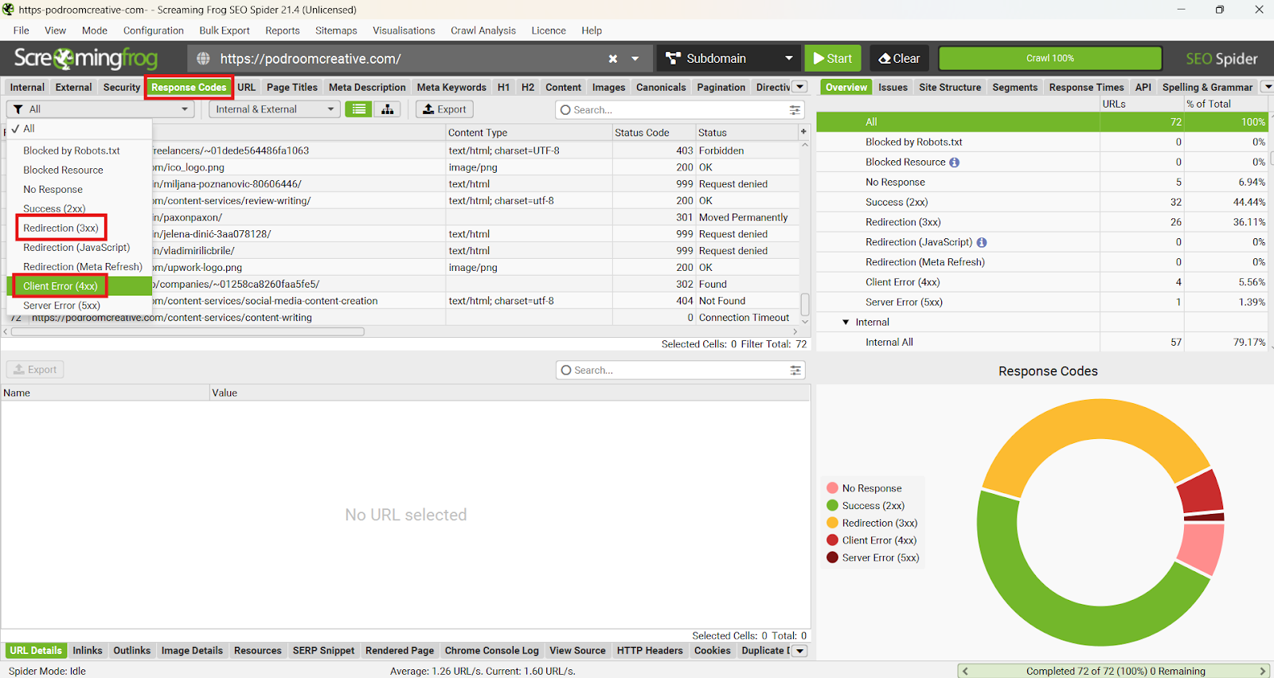
Task: Select Success (2xx) row in Overview
Action: point(1041,202)
